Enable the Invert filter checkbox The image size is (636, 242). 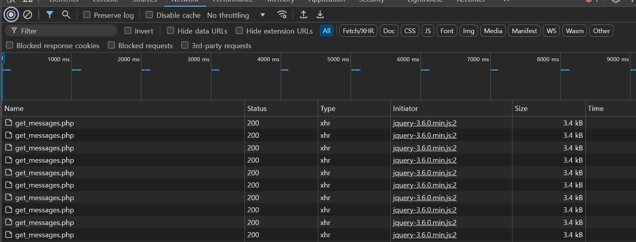[x=128, y=31]
